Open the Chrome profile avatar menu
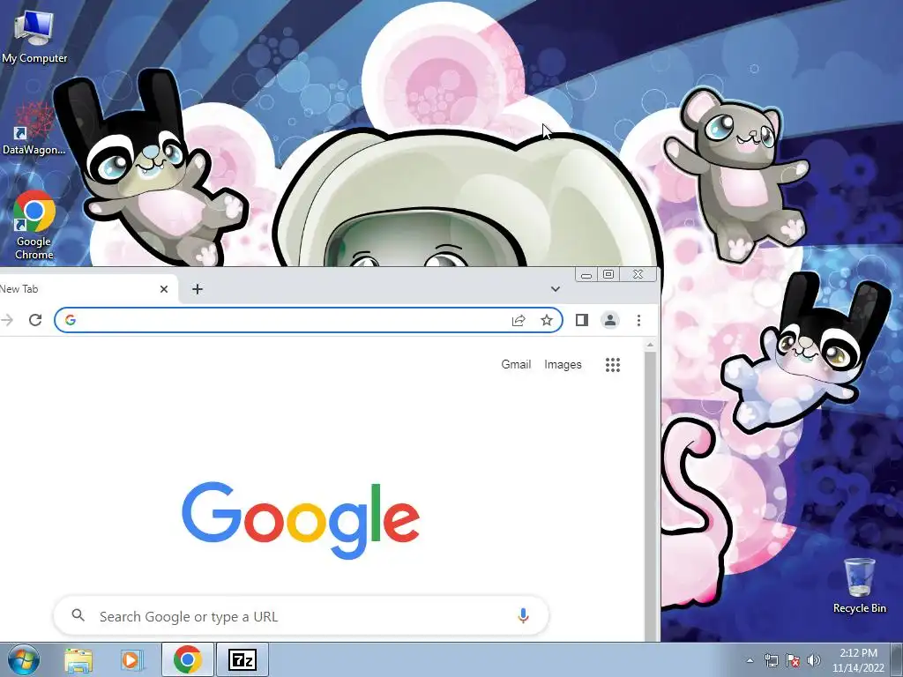Screen dimensions: 903x677 (x=610, y=320)
